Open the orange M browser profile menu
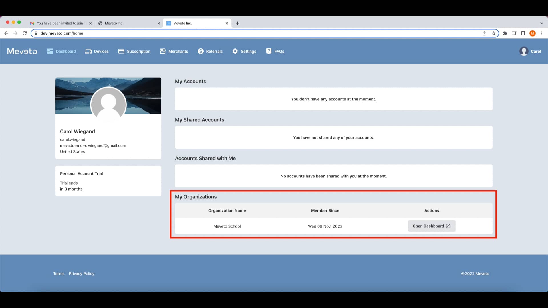 [533, 33]
